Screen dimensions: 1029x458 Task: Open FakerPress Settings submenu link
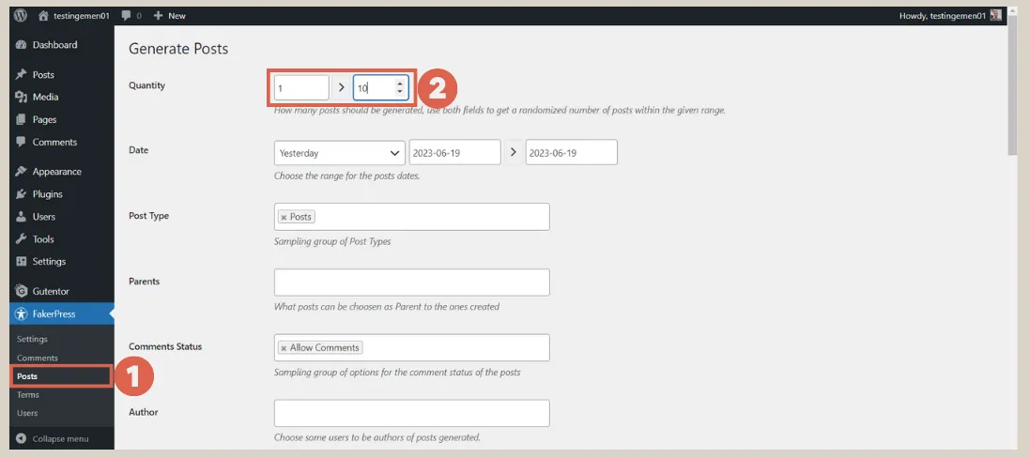[x=32, y=339]
